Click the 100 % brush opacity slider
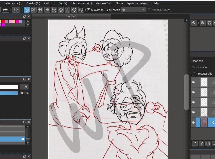 pyautogui.click(x=9, y=93)
